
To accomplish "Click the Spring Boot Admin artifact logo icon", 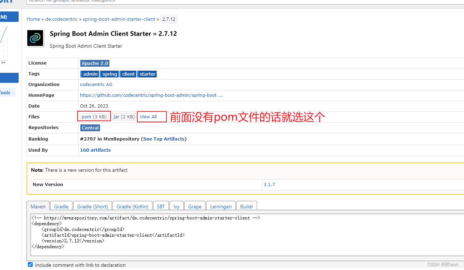I will point(35,38).
